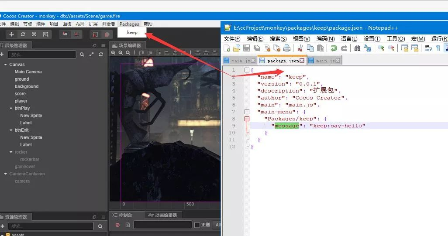
Task: Open the Packages menu in Cocos Creator
Action: pos(129,24)
